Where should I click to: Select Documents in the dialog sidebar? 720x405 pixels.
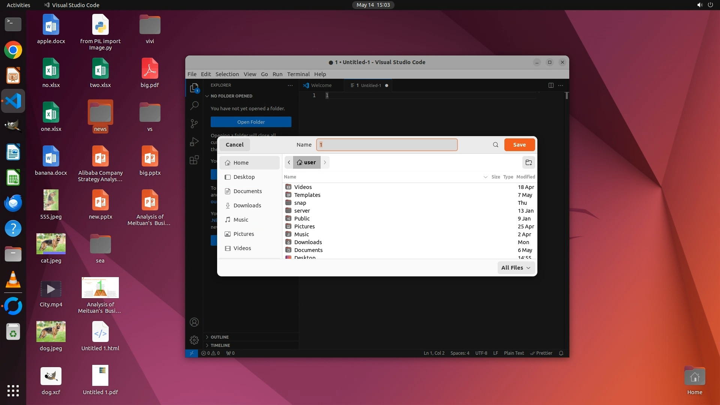247,191
